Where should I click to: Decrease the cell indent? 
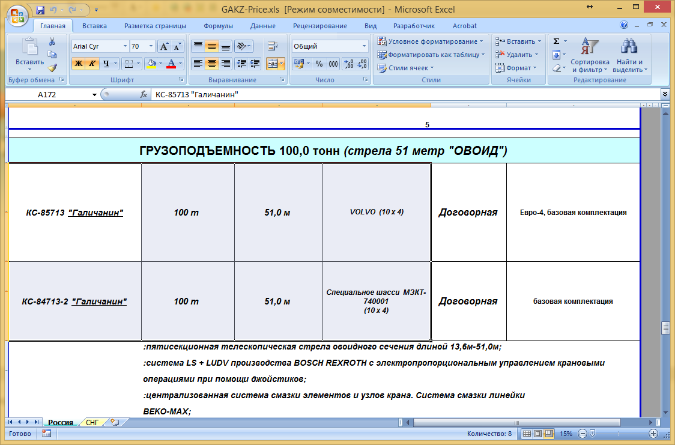tap(241, 64)
